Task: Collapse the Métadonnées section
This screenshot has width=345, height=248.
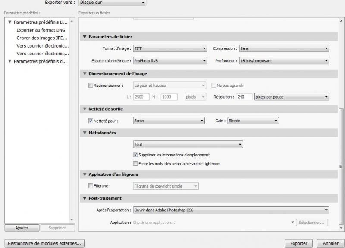Action: click(85, 133)
